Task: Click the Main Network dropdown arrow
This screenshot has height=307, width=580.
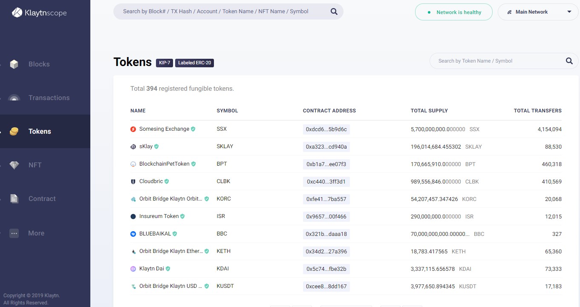Action: point(569,12)
